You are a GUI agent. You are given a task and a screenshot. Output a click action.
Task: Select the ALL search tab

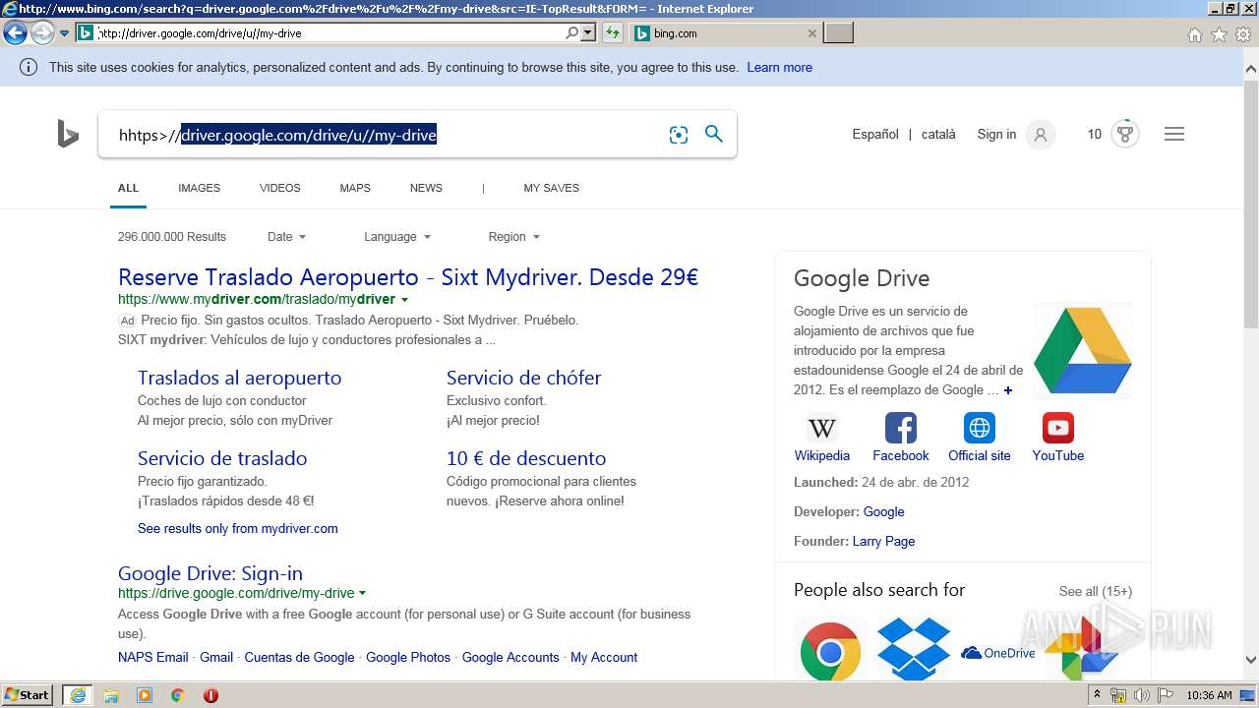(x=128, y=188)
